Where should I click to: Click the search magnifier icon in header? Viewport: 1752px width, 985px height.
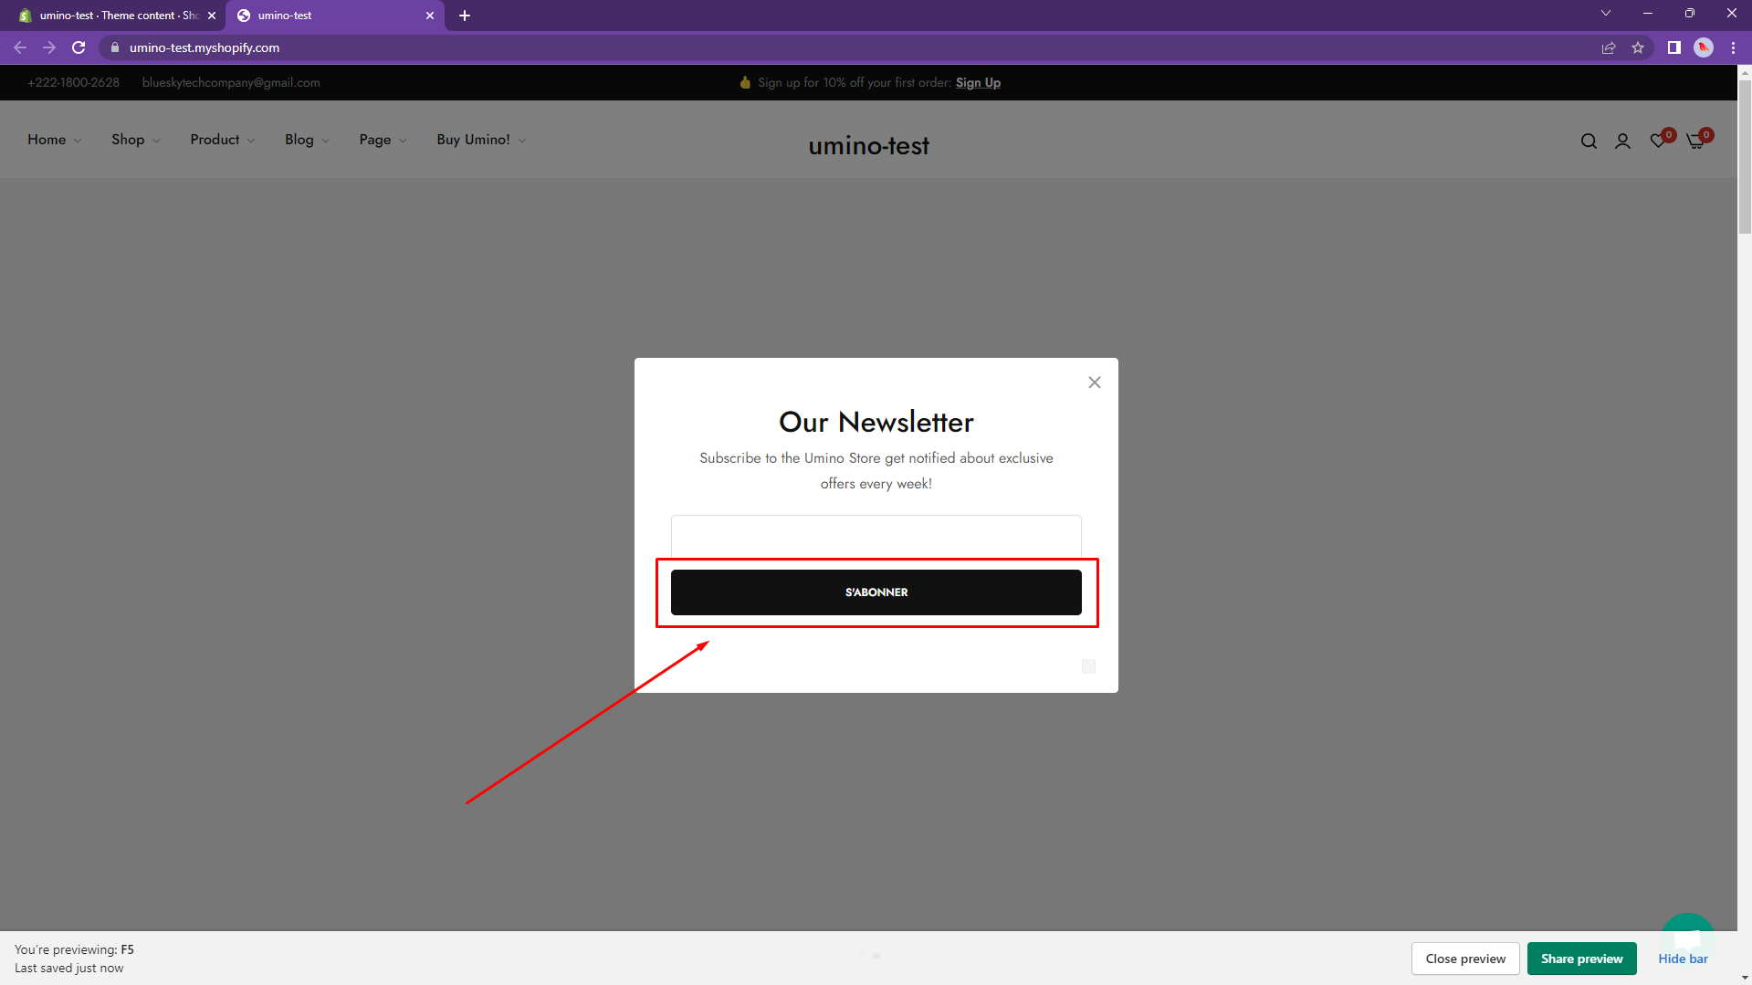click(1589, 141)
